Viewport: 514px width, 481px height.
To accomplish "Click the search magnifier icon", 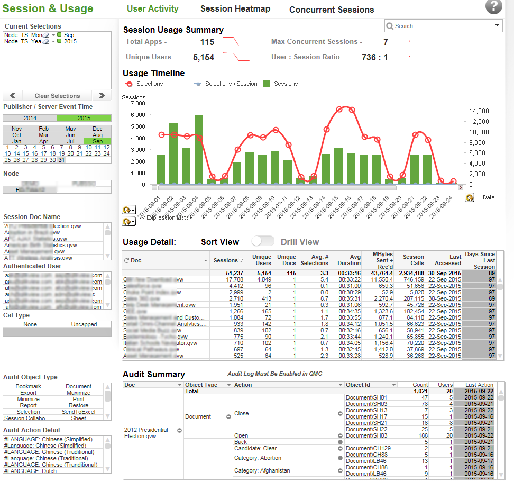I will pos(389,26).
